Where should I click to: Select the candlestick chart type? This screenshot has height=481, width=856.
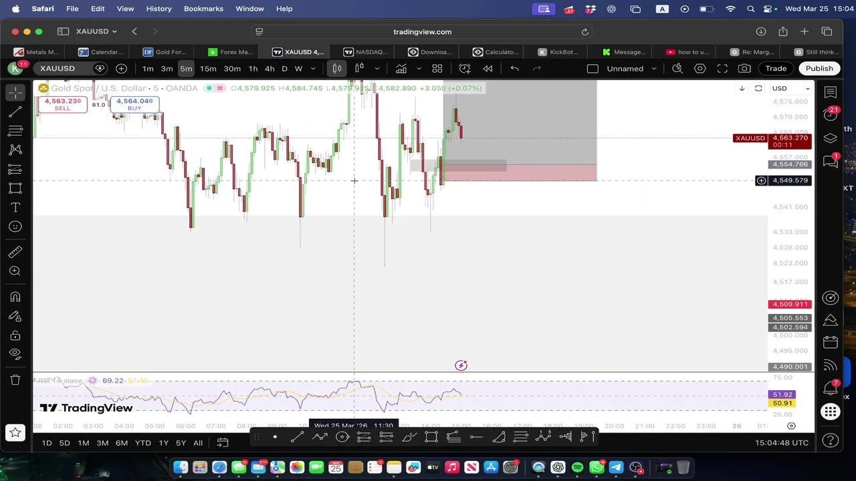337,68
